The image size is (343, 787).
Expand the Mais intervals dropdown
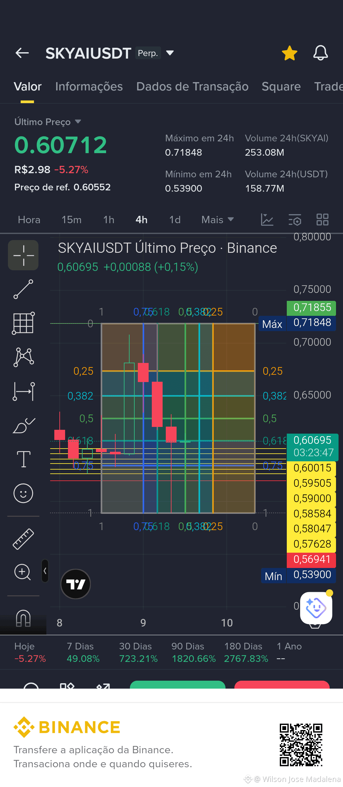(x=218, y=220)
